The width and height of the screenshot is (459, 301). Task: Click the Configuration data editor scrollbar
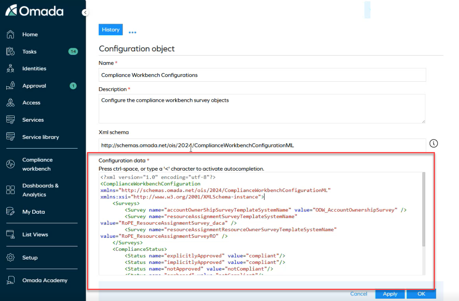click(x=423, y=209)
